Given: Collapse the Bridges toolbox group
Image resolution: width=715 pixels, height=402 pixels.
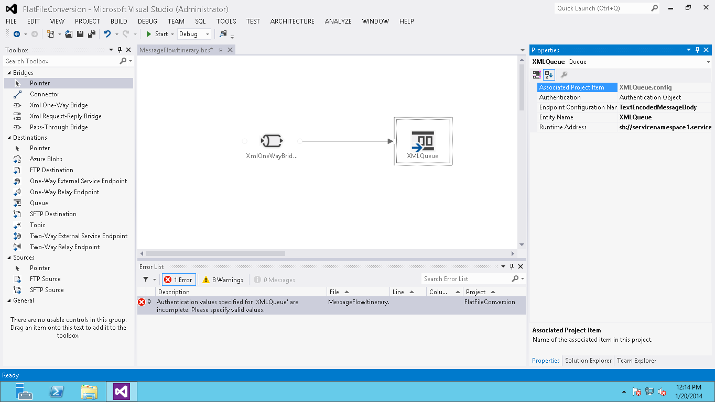Looking at the screenshot, I should click(x=8, y=73).
